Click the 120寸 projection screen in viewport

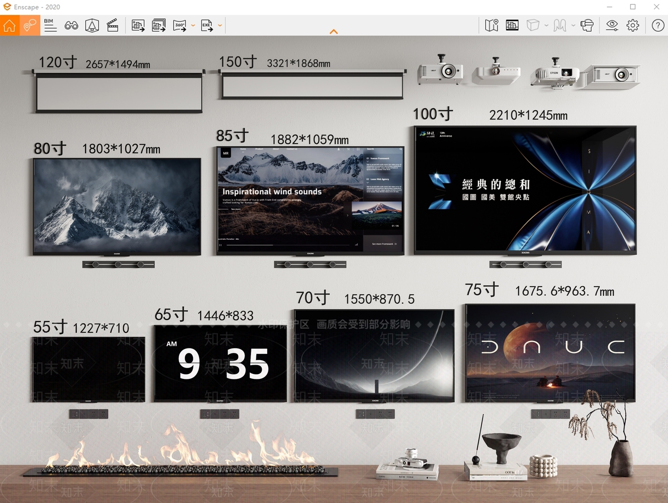(x=119, y=92)
